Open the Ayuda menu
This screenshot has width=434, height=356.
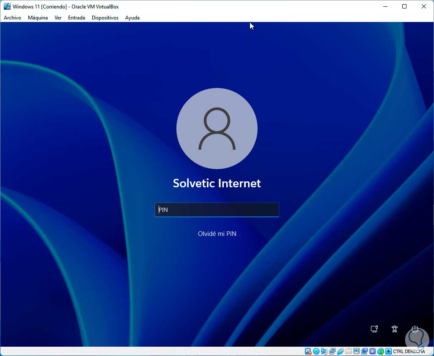pyautogui.click(x=132, y=18)
